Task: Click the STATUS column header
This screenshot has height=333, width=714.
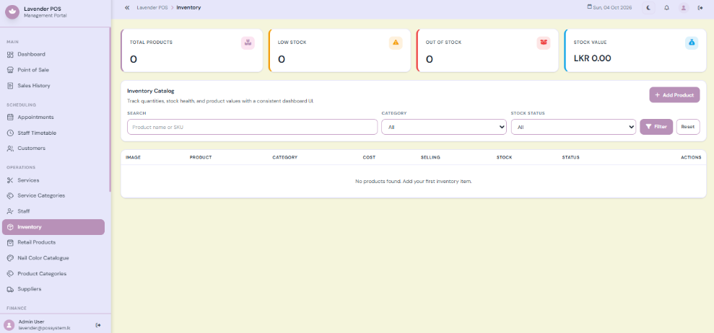Action: [x=570, y=157]
